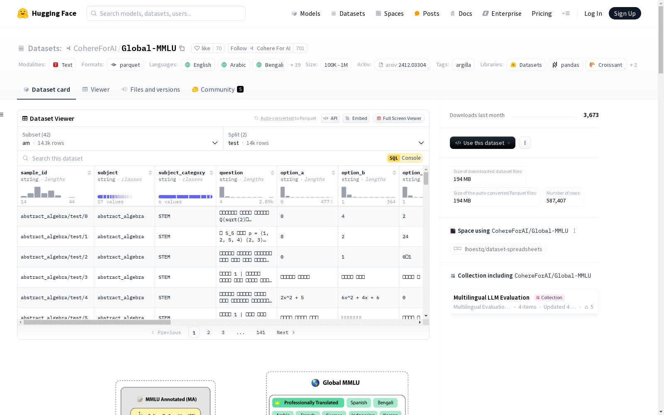Viewport: 664px width, 415px height.
Task: Click the Log In link
Action: click(593, 13)
